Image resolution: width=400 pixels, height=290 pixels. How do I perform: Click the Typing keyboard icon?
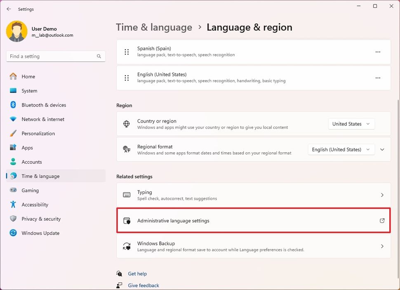click(127, 195)
